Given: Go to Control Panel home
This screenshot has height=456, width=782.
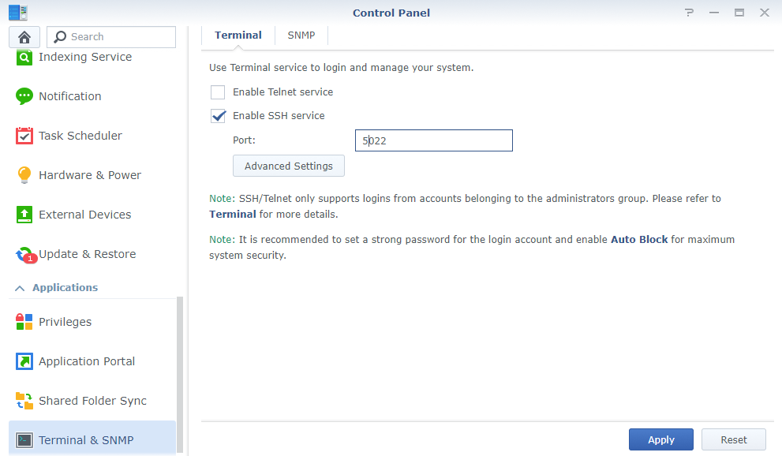Looking at the screenshot, I should [24, 37].
